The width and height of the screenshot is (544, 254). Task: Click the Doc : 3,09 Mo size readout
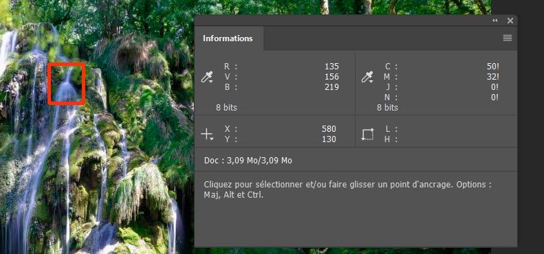click(248, 161)
